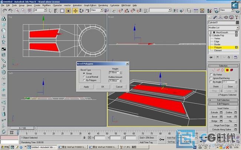This screenshot has height=150, width=241.
Task: Click Apply in Bevel Polygons dialog
Action: [x=86, y=87]
